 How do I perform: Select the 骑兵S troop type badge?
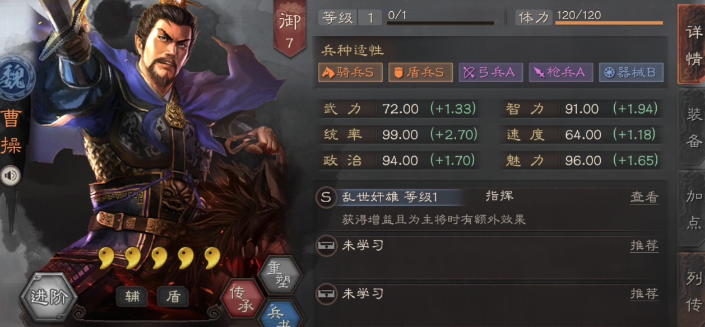[350, 72]
